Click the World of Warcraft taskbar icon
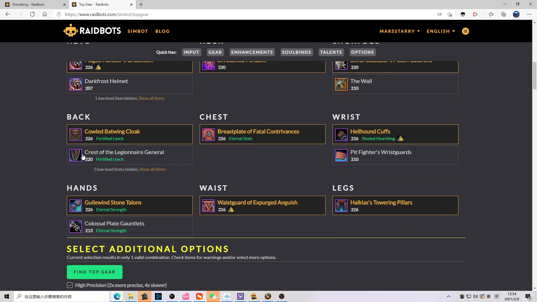Viewport: 537px width, 302px height. pos(268,296)
